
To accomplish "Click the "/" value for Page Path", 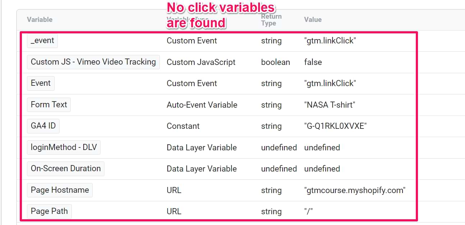I will click(308, 211).
